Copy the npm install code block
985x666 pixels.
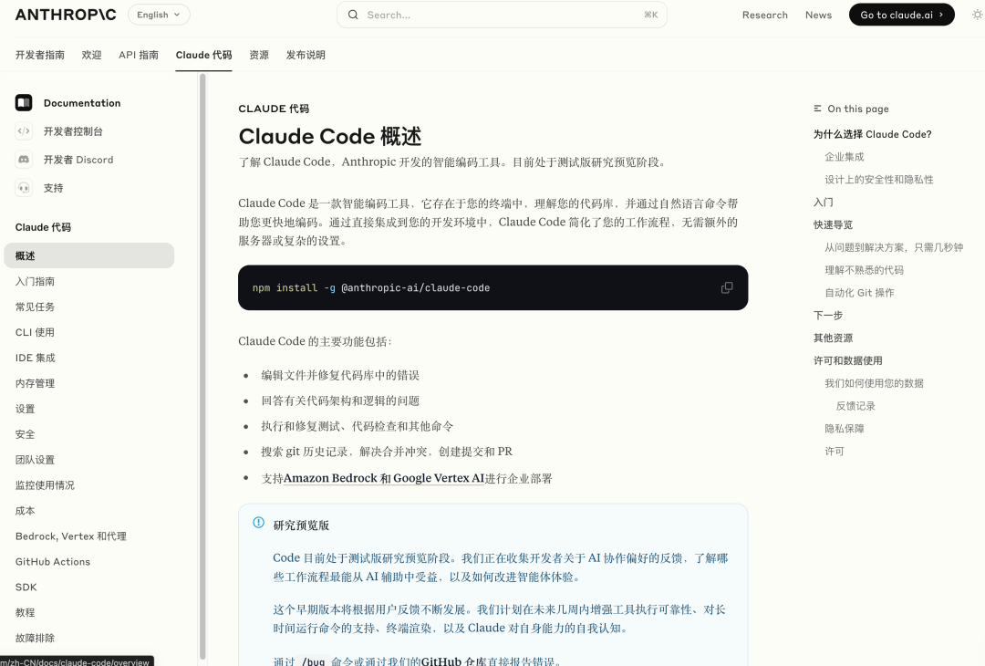(727, 287)
